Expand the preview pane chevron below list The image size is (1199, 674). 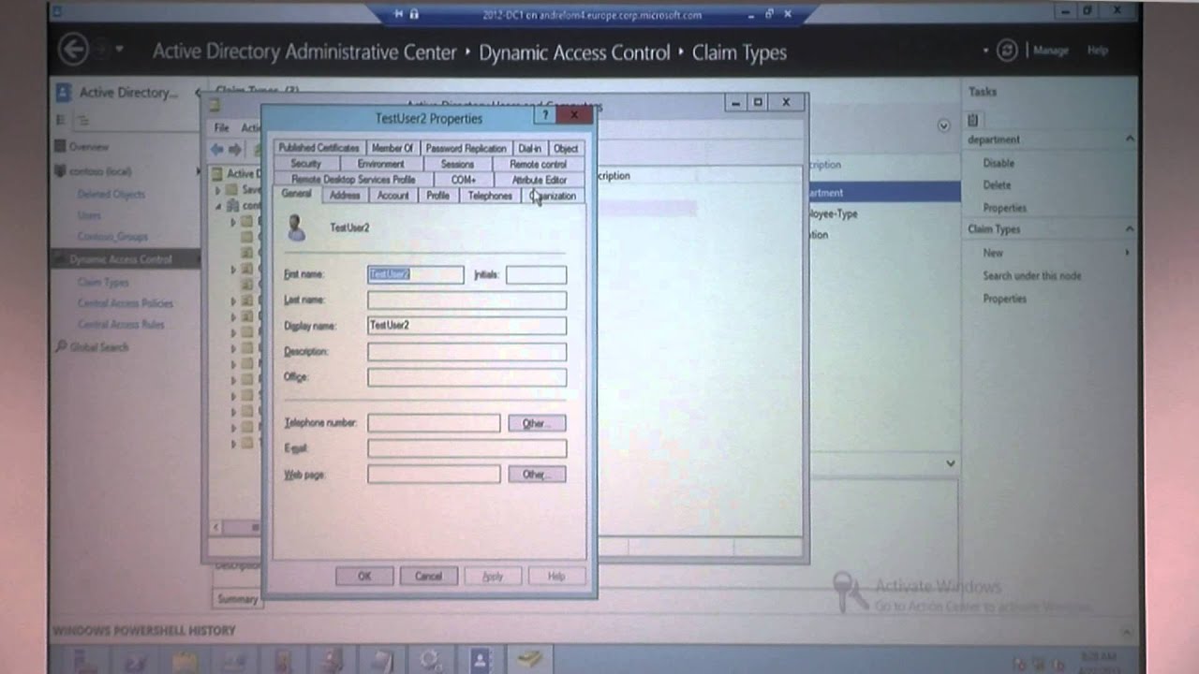[951, 463]
